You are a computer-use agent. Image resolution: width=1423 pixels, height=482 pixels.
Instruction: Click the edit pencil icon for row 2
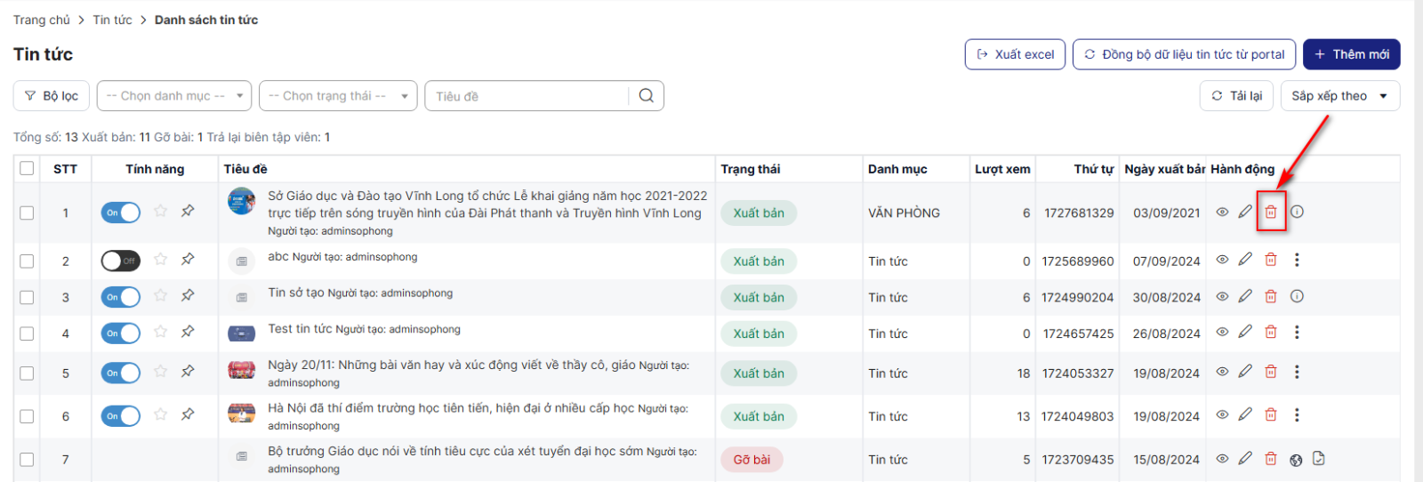[1245, 260]
